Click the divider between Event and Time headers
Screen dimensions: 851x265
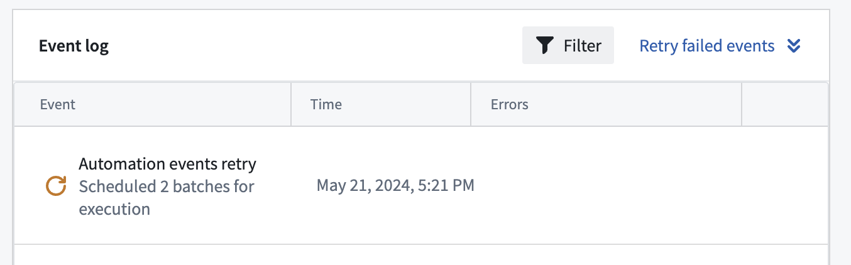tap(291, 104)
